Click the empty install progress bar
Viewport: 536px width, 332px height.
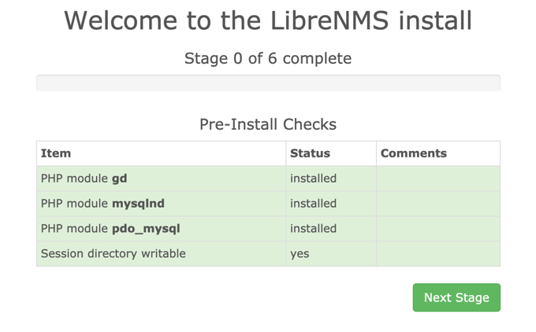(268, 83)
